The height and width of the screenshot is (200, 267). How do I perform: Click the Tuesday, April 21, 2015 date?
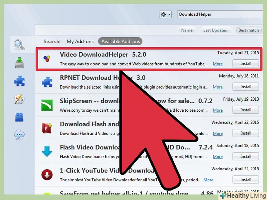[238, 53]
